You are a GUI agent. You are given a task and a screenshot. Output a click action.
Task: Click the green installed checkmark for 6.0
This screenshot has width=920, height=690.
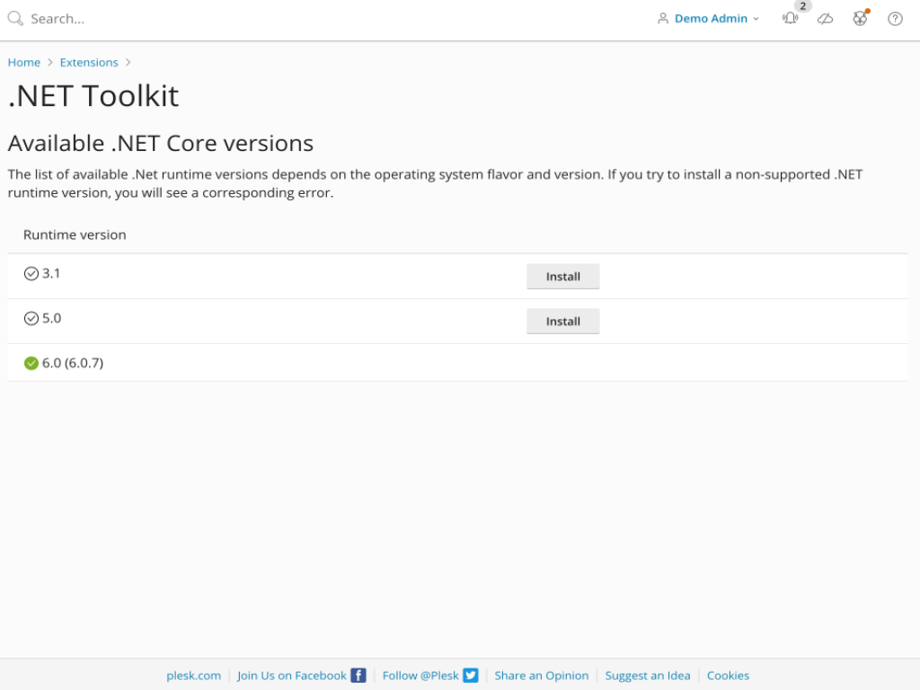[31, 364]
